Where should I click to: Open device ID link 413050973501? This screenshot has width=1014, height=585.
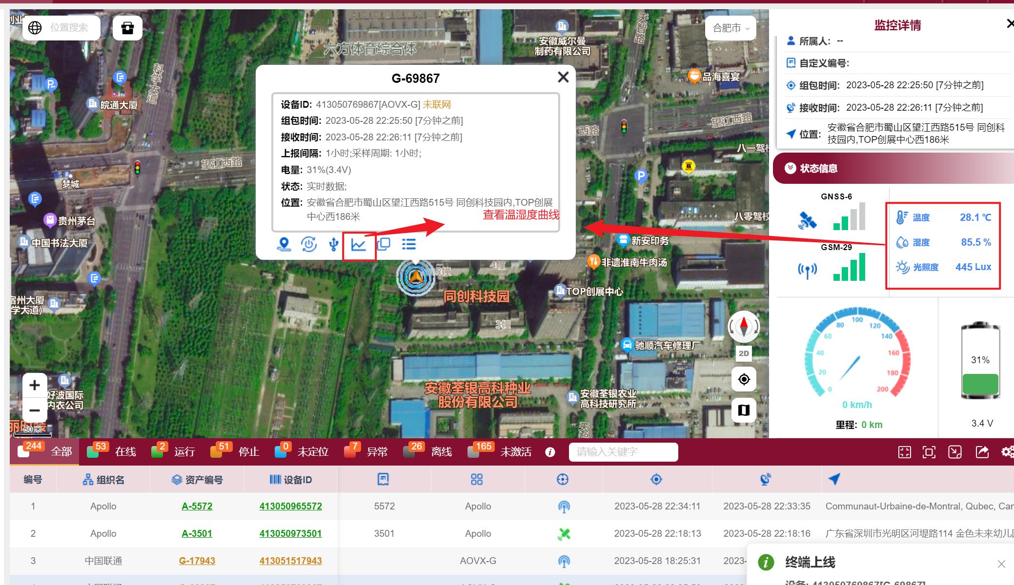pos(290,533)
